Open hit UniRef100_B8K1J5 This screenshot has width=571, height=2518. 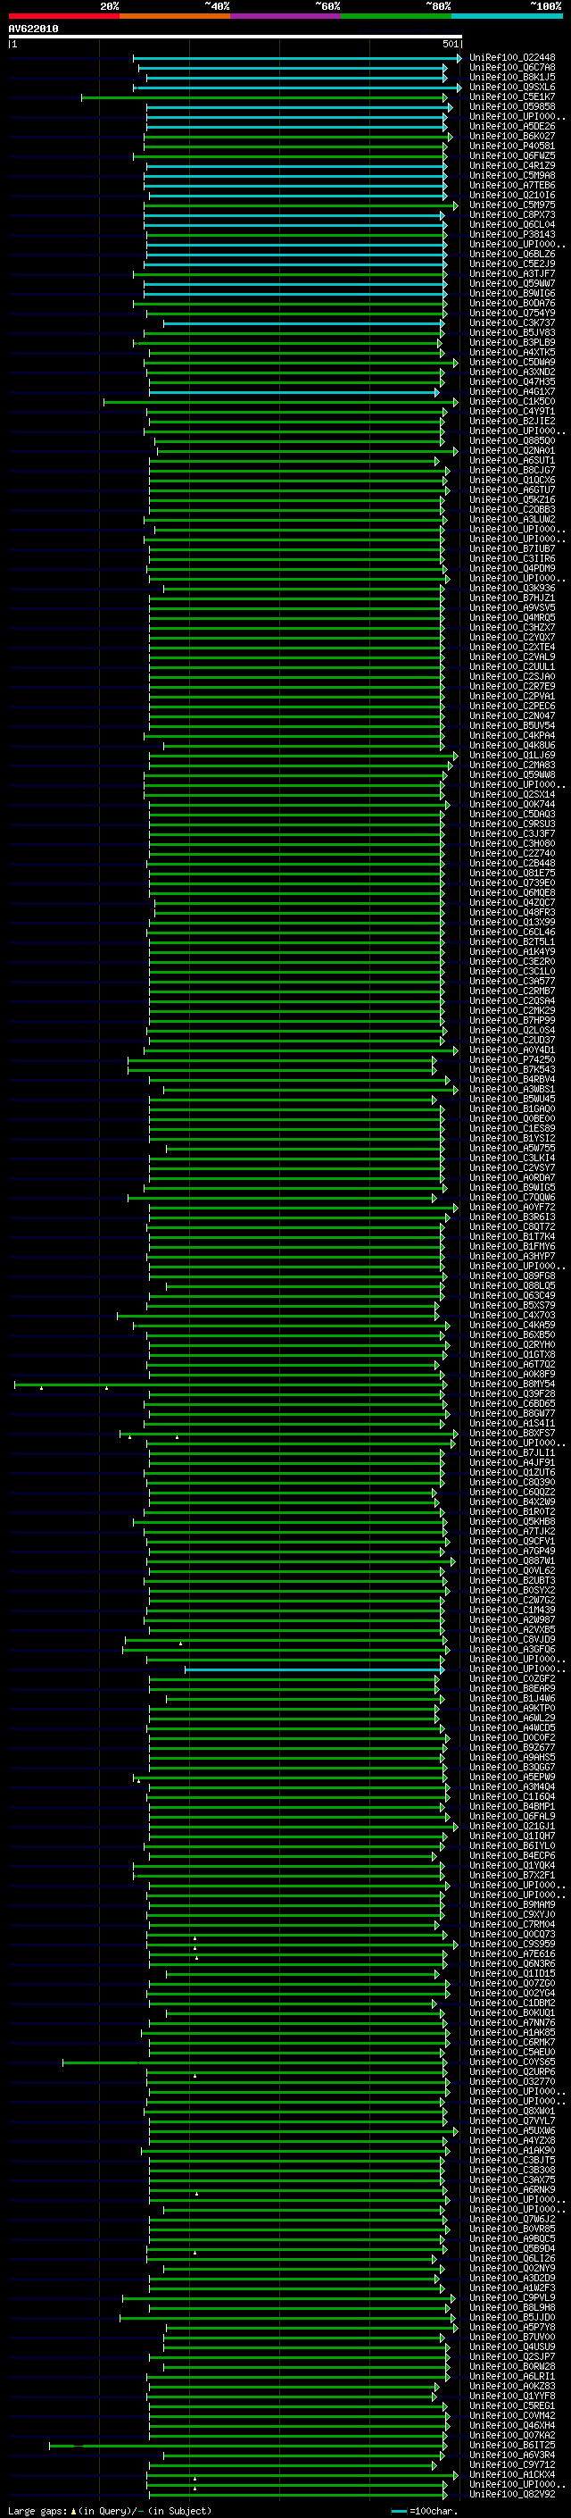pyautogui.click(x=511, y=77)
